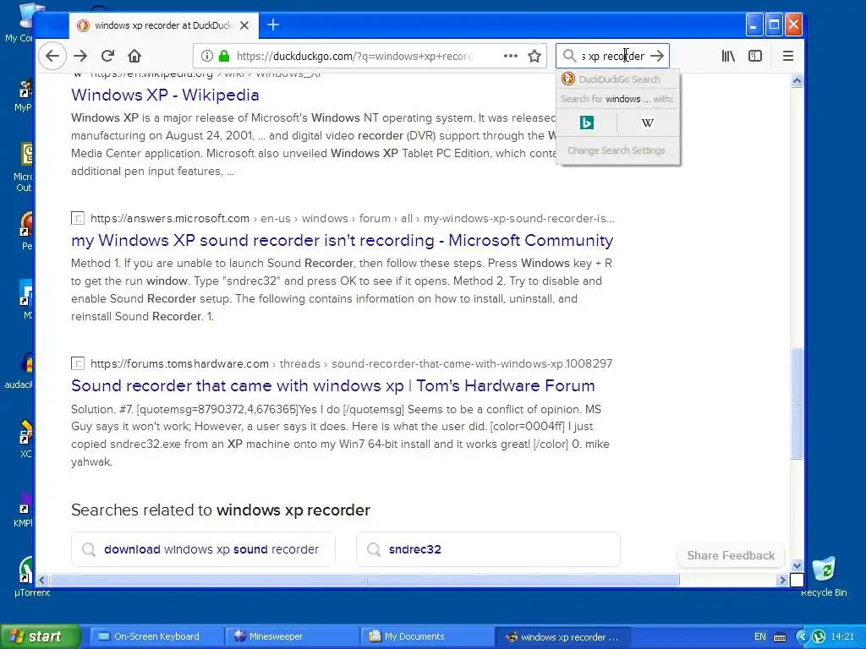Viewport: 866px width, 649px height.
Task: Open Tom's Hardware Forum result
Action: click(333, 385)
